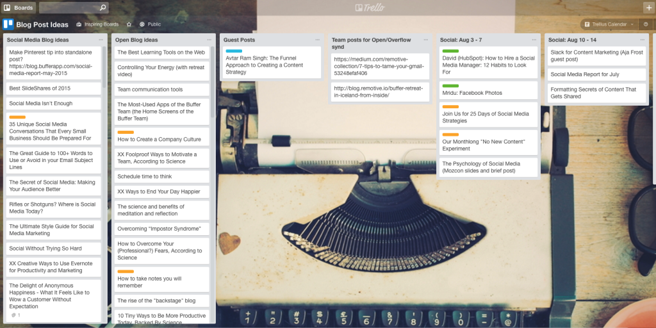656x328 pixels.
Task: Open the Social Without Trying So Hard card
Action: coord(54,249)
